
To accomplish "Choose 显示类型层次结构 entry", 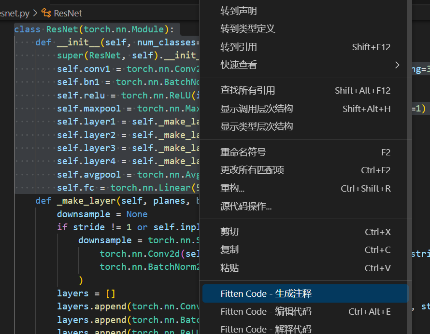I will (257, 126).
